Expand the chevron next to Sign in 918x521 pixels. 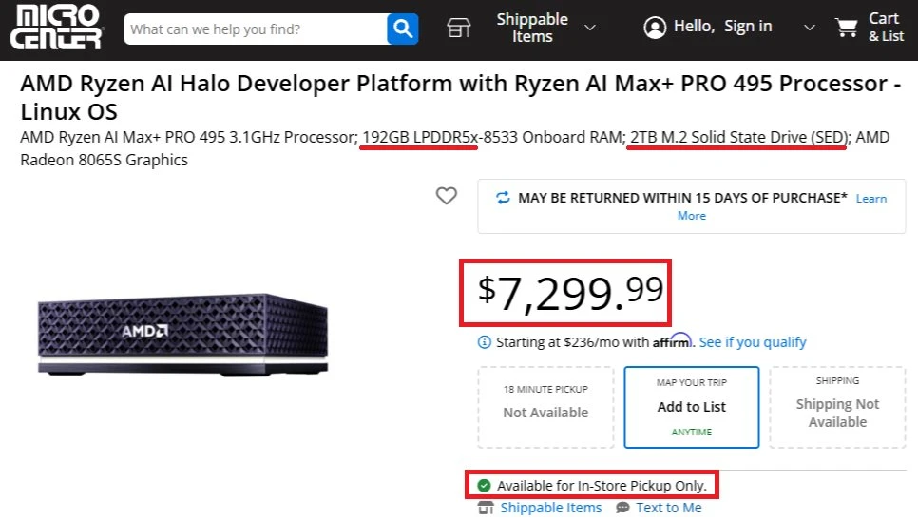pos(809,28)
